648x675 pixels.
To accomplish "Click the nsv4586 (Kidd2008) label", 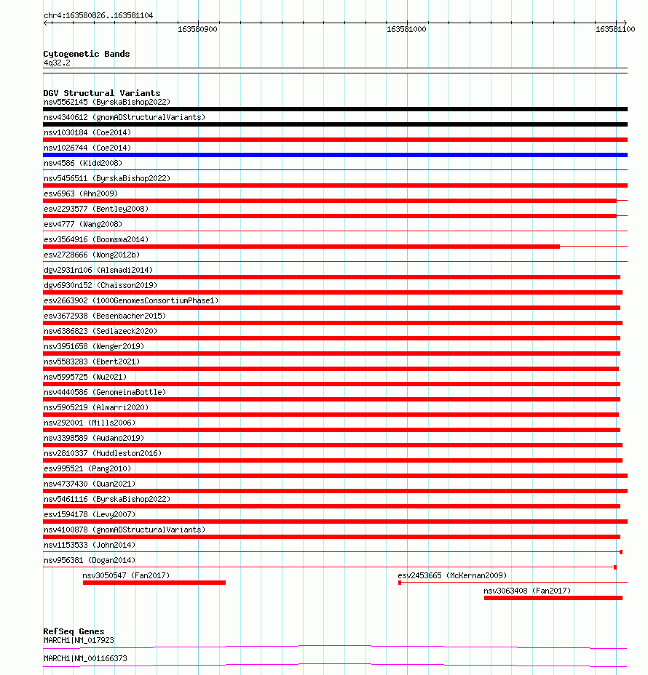I will tap(83, 163).
